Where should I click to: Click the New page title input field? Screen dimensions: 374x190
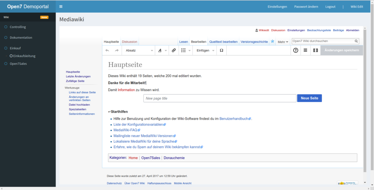(220, 98)
